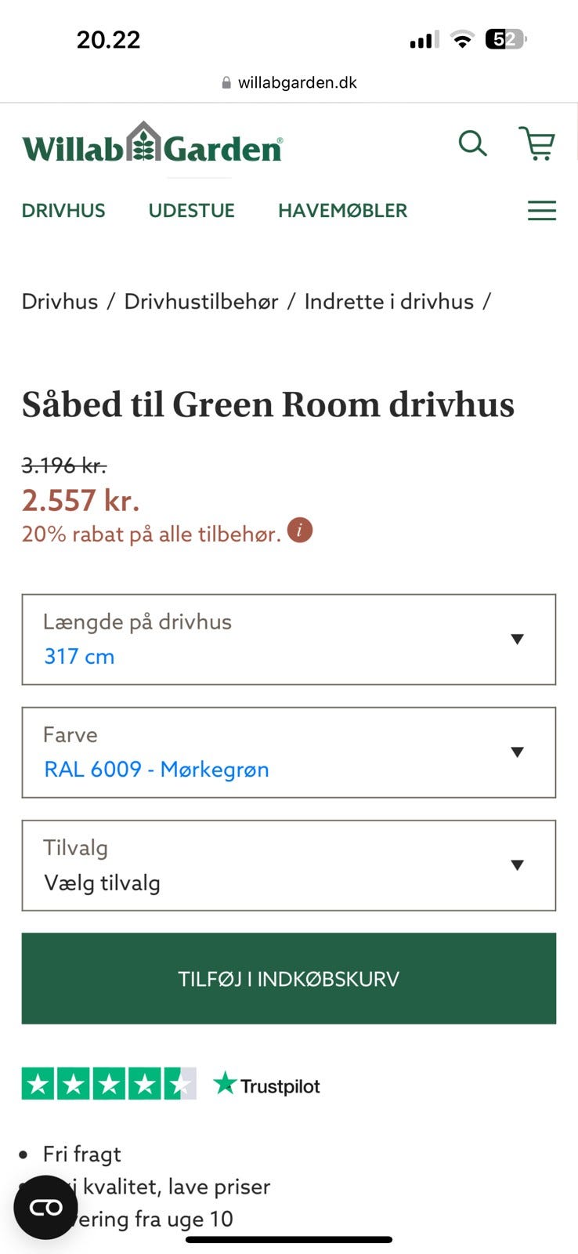Image resolution: width=578 pixels, height=1254 pixels.
Task: Open the shopping cart icon
Action: [x=537, y=143]
